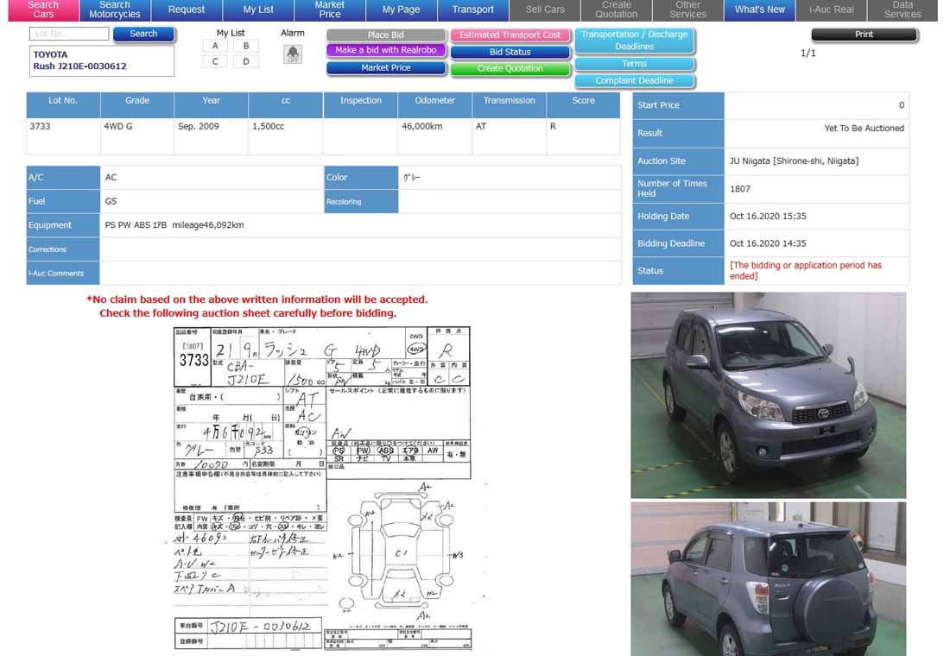Open Estimated Transport Cost

(x=510, y=35)
